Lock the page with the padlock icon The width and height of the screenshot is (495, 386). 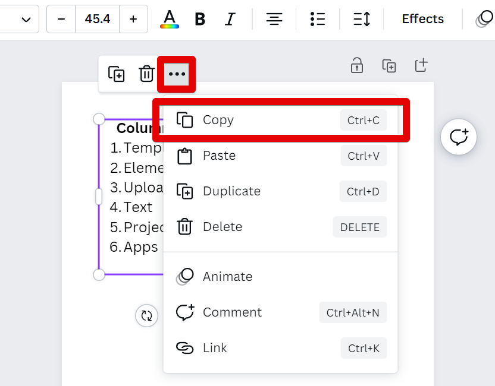(x=356, y=65)
